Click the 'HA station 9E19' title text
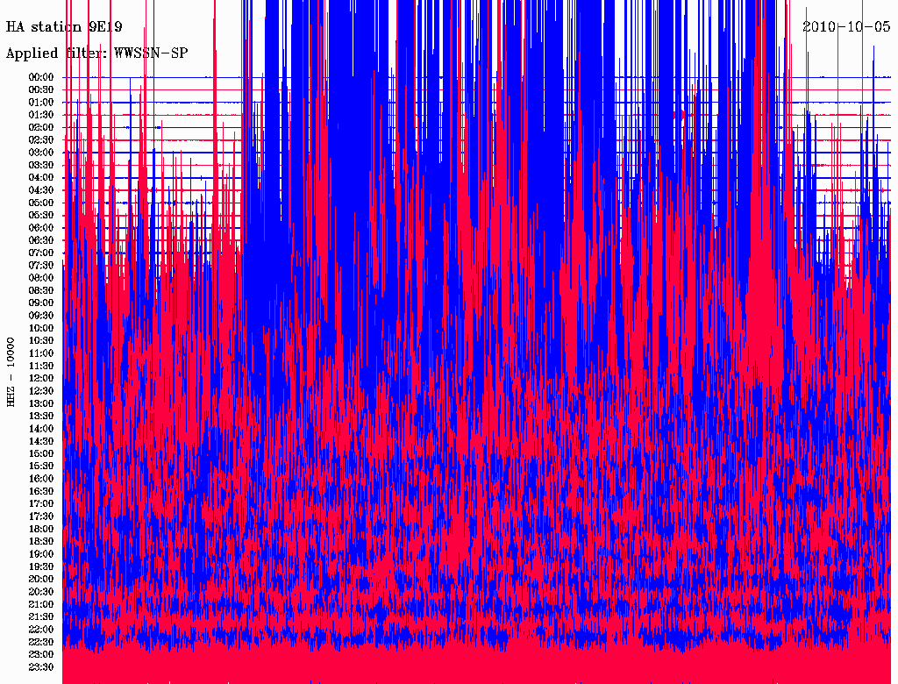898x684 pixels. [x=63, y=27]
